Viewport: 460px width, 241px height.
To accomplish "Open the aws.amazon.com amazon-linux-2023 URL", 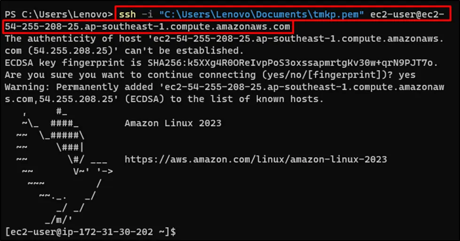I will tap(256, 159).
